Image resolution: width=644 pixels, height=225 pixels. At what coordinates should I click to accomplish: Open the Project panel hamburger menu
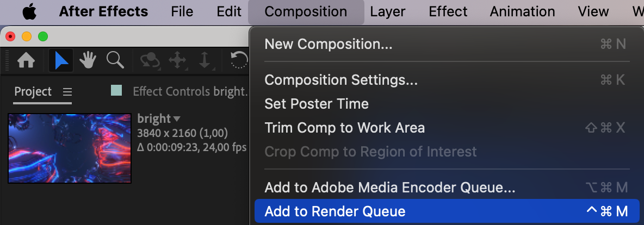[x=67, y=91]
